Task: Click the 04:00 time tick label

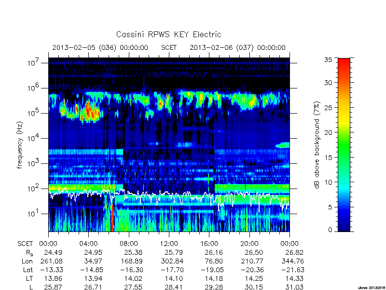Action: (88, 244)
